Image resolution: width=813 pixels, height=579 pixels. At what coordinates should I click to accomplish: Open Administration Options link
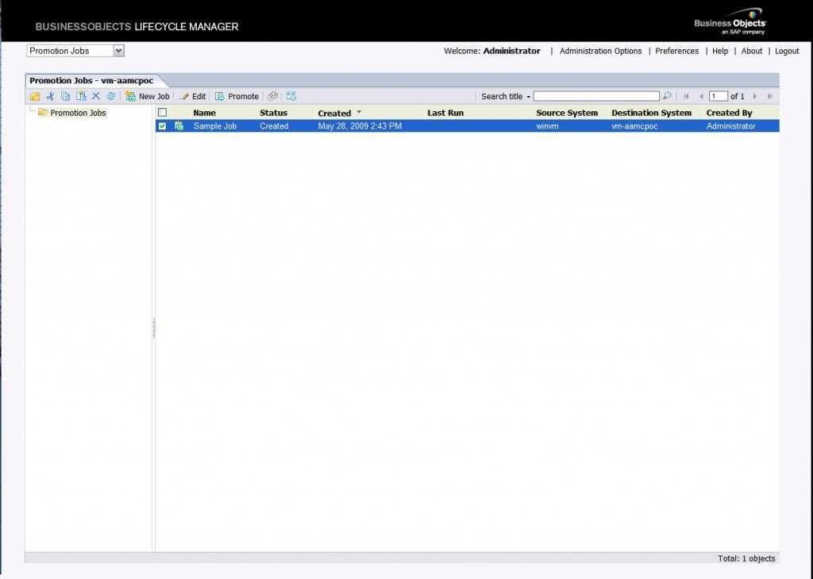(600, 51)
